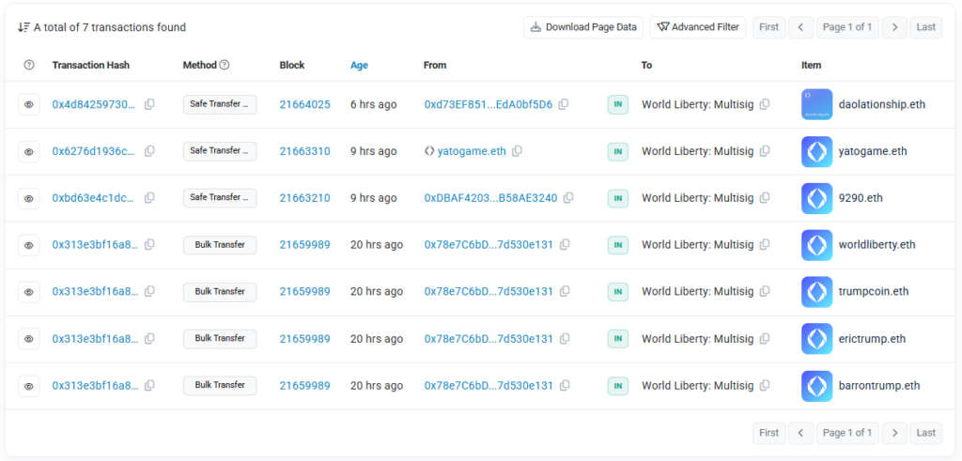Open the Advanced Filter
The height and width of the screenshot is (461, 962).
pos(698,27)
